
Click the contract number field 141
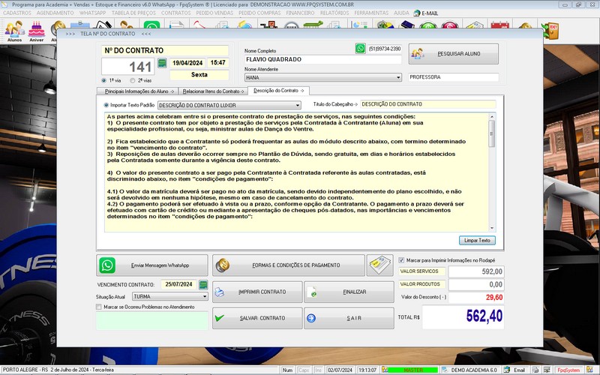tap(127, 67)
